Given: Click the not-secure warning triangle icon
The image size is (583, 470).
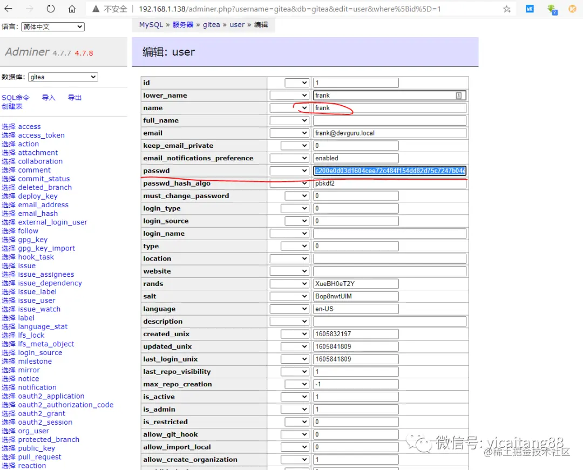Looking at the screenshot, I should click(x=96, y=9).
